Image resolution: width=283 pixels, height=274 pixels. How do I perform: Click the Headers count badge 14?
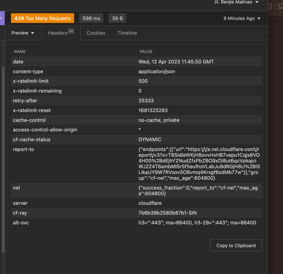[x=71, y=31]
